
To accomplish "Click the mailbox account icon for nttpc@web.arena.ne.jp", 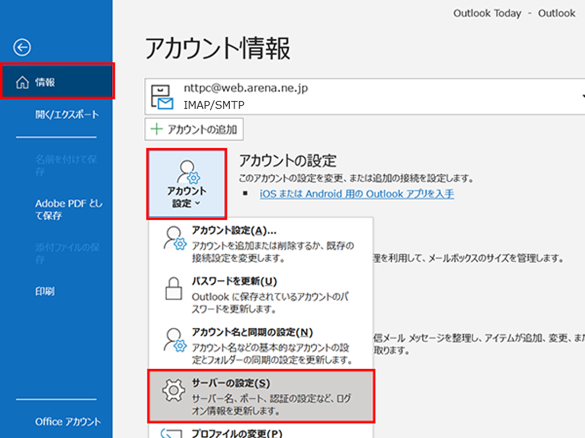I will [x=161, y=97].
